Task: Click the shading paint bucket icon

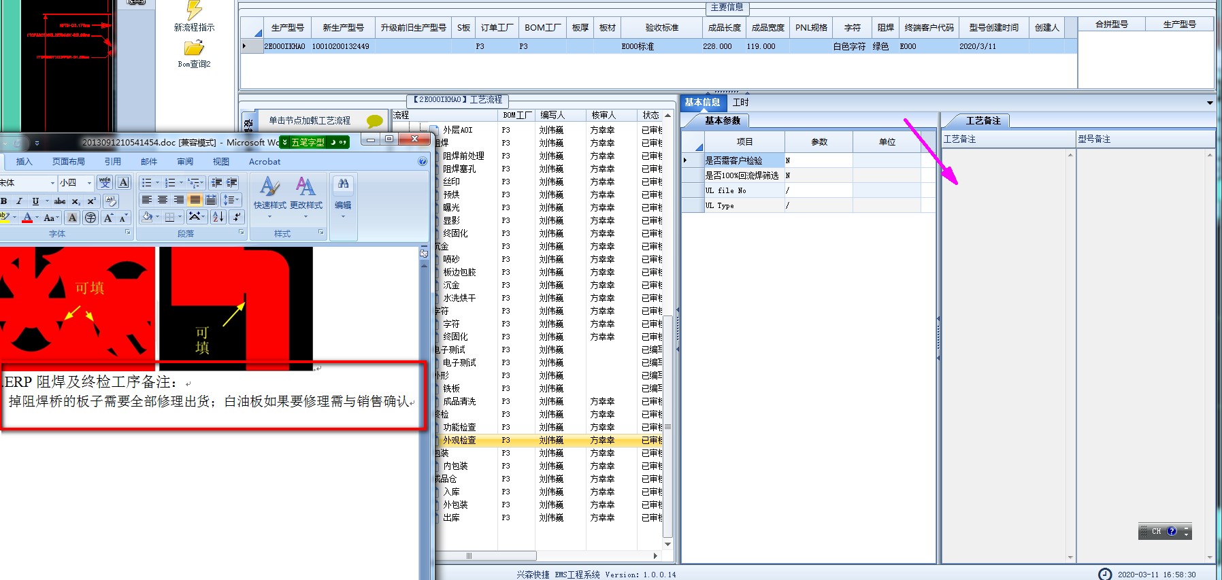Action: (x=147, y=217)
